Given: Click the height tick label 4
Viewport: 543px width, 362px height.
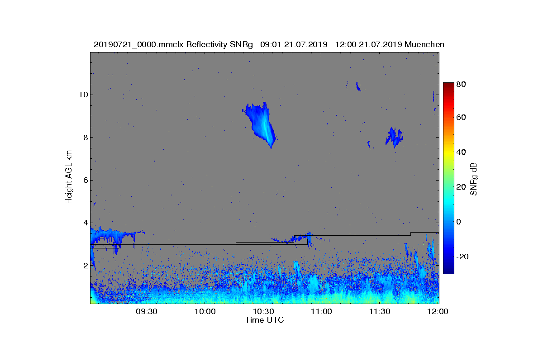Looking at the screenshot, I should (x=85, y=223).
